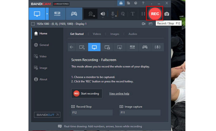The height and width of the screenshot is (131, 216).
Task: Open the Videos tab
Action: 97,34
